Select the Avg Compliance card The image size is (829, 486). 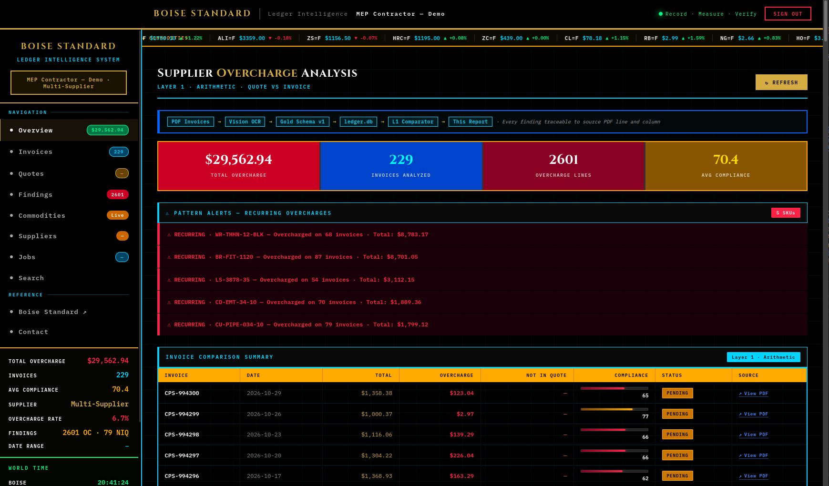click(x=726, y=166)
